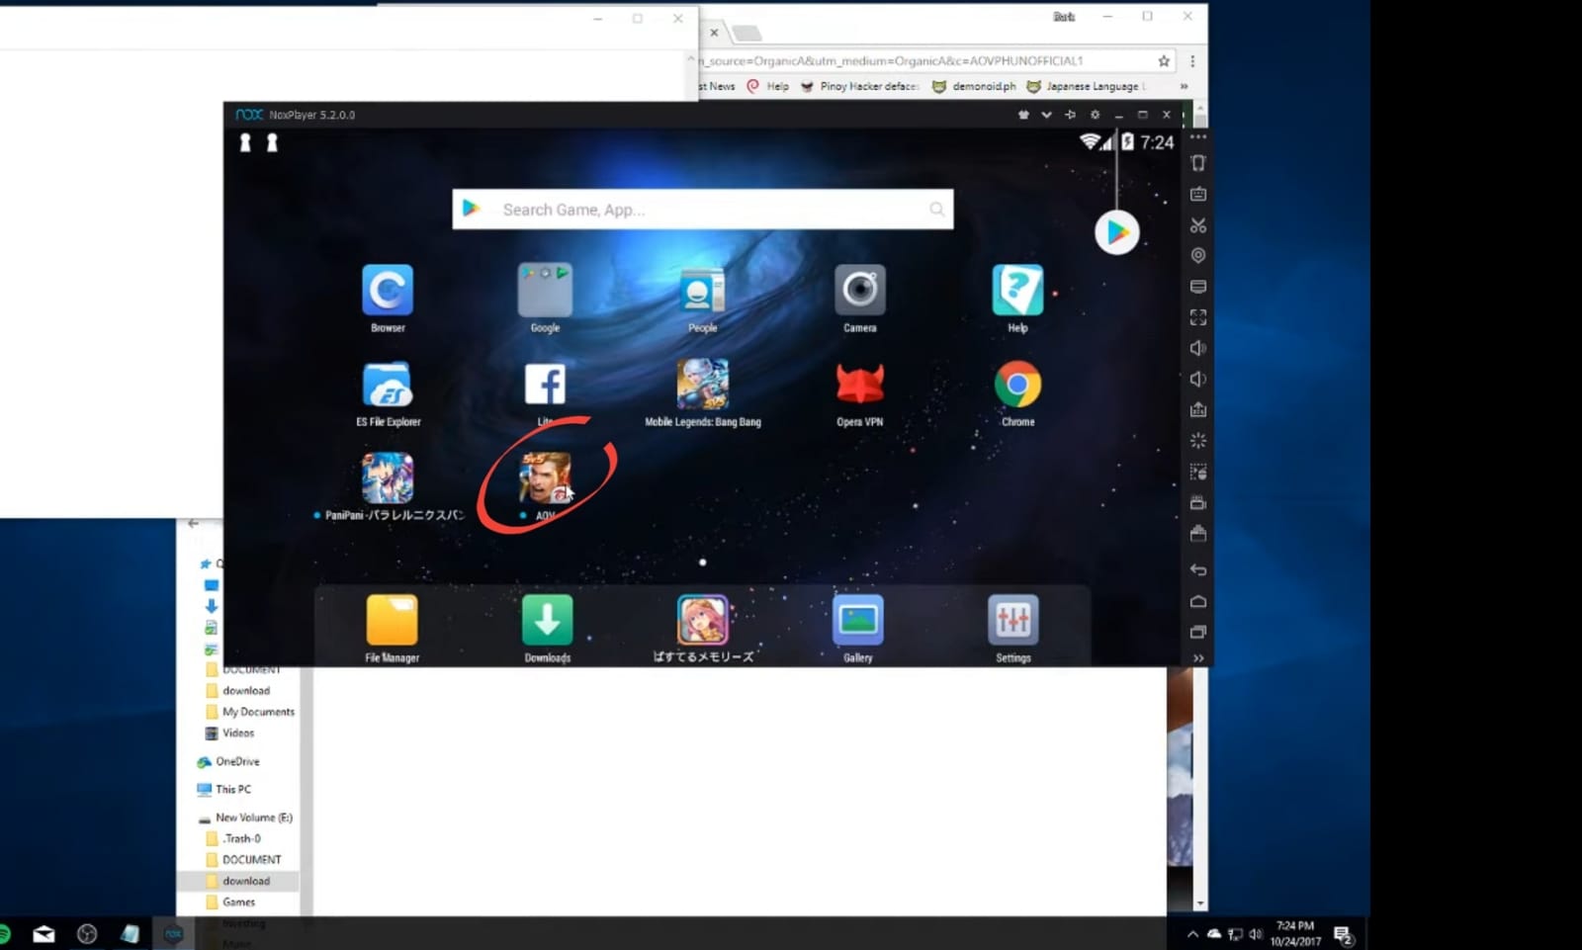Open the Nox virtual location icon
The width and height of the screenshot is (1582, 950).
(x=1198, y=256)
